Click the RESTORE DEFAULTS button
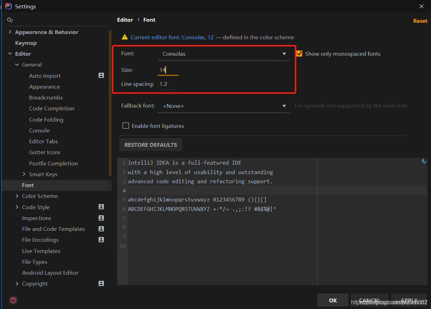Screen dimensions: 431x309 151,145
